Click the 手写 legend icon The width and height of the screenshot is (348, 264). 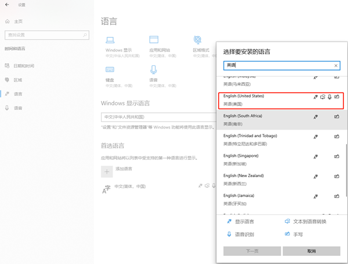pos(288,234)
